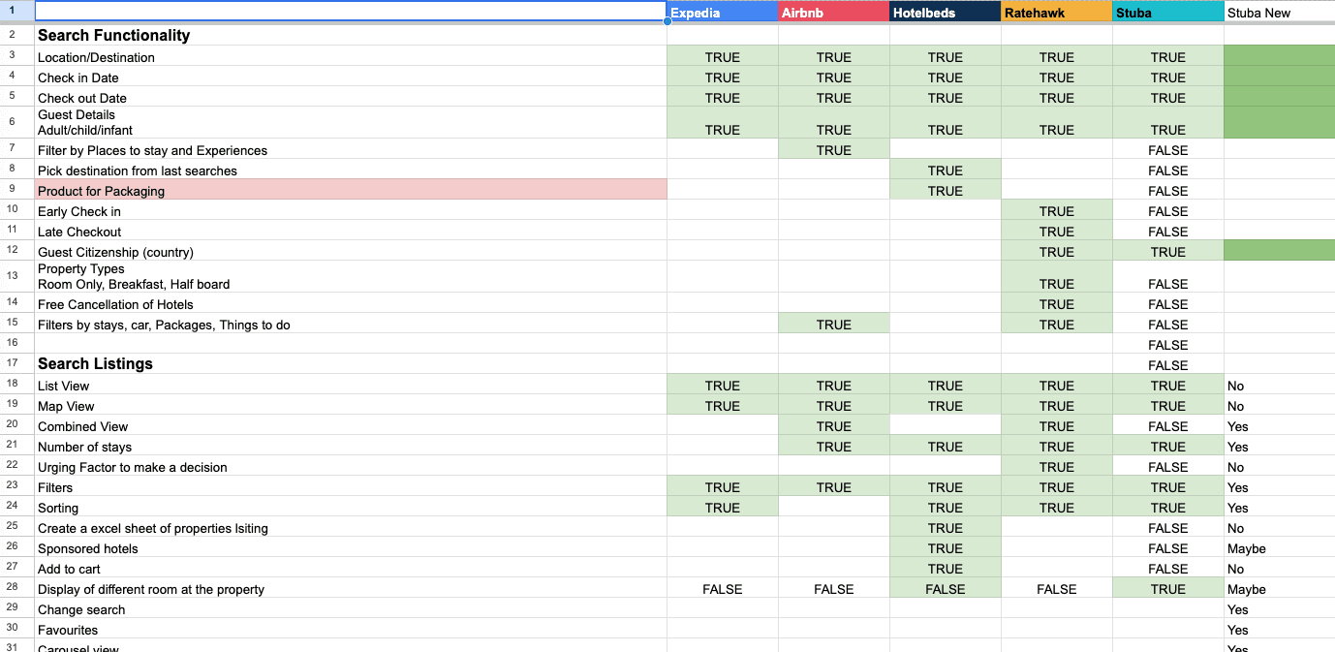Select green Stuba New cell in Check in Date row
This screenshot has height=652, width=1335.
pyautogui.click(x=1280, y=77)
